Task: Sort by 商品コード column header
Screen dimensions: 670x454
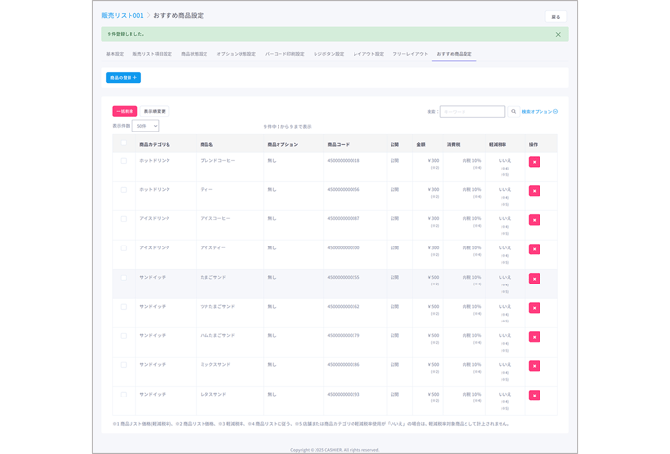Action: click(339, 144)
